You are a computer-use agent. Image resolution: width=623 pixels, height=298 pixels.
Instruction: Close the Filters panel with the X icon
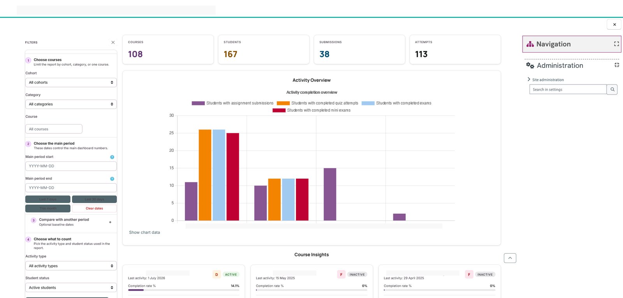coord(113,42)
